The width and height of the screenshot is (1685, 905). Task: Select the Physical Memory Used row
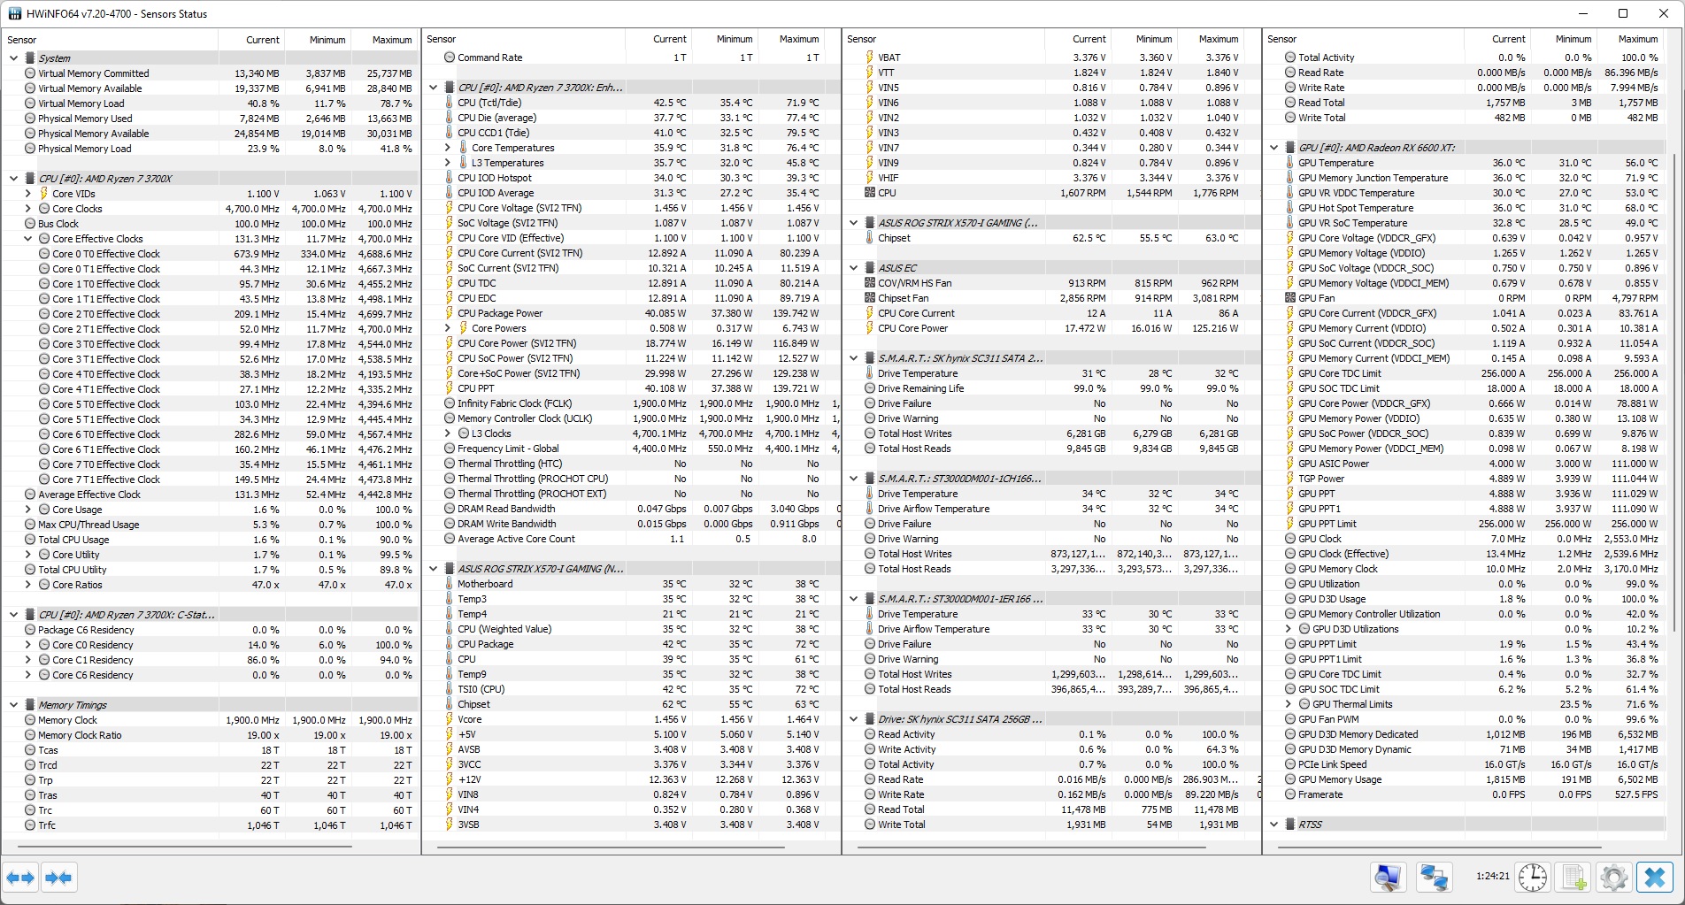coord(210,119)
